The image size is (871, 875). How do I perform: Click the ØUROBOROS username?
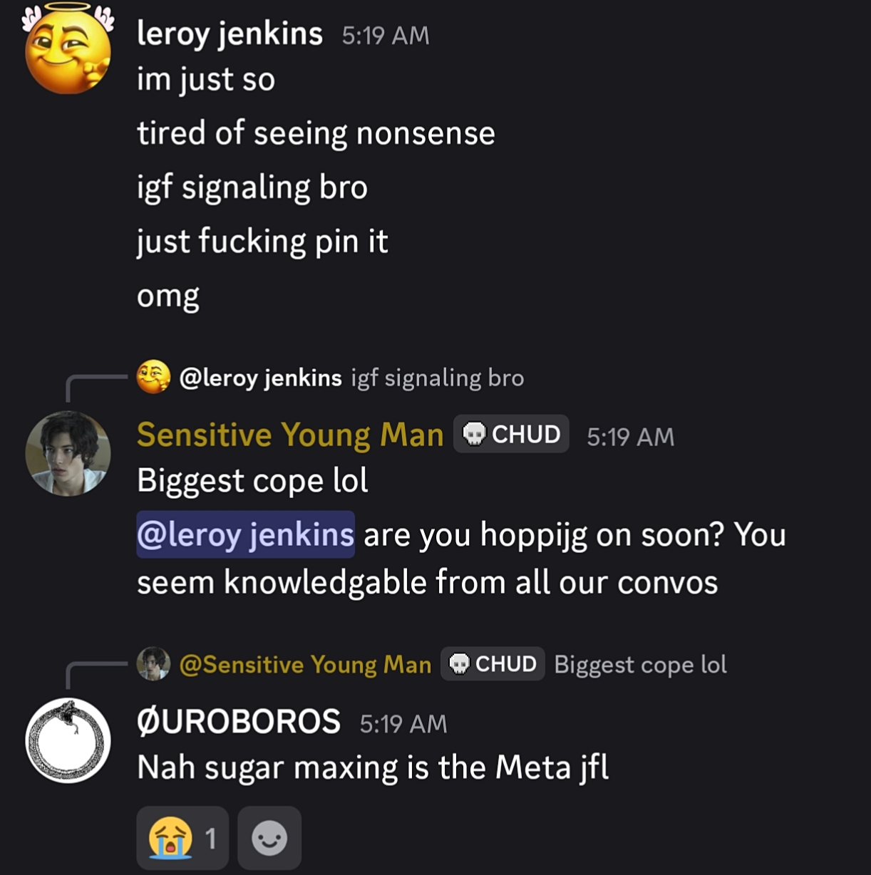click(239, 722)
